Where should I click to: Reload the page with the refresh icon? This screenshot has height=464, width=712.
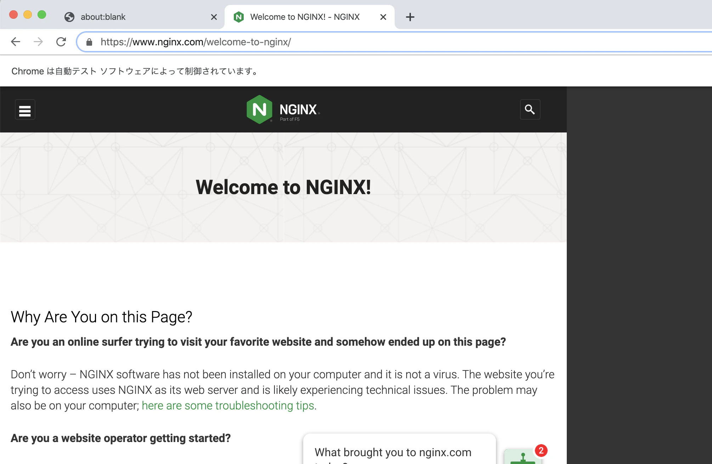coord(61,42)
